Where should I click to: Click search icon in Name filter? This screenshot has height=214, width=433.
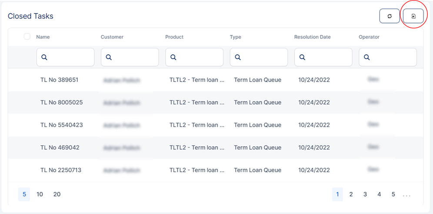(44, 57)
